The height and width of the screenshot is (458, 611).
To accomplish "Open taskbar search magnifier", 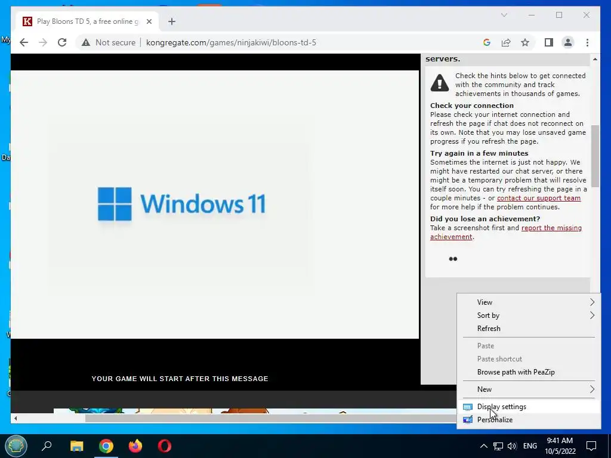I will coord(47,446).
